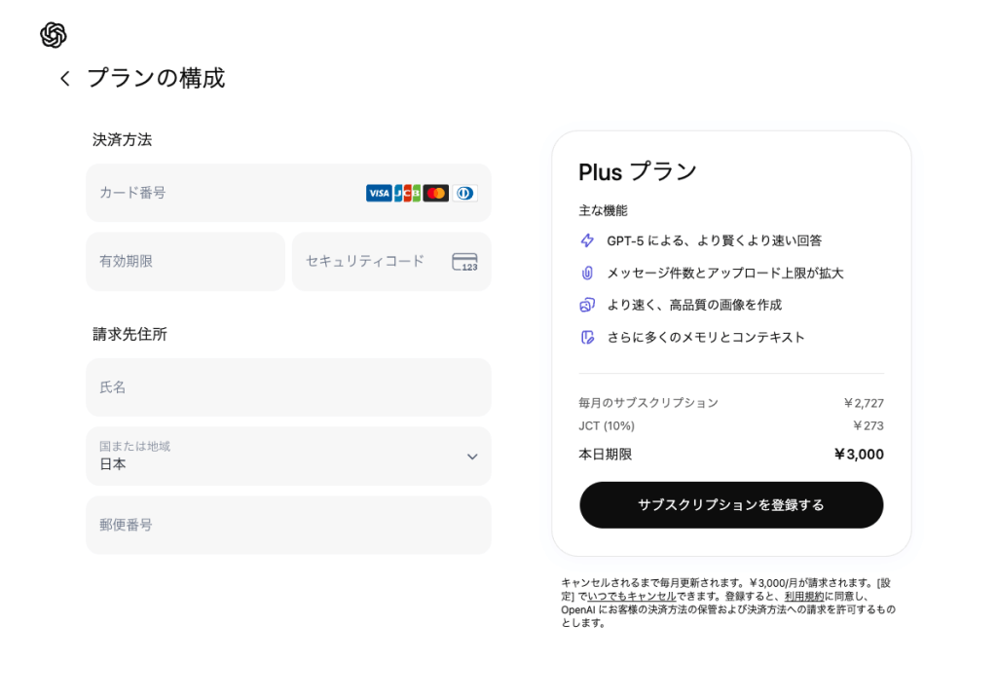Click the lightning bolt GPT-5 feature icon

pos(587,240)
